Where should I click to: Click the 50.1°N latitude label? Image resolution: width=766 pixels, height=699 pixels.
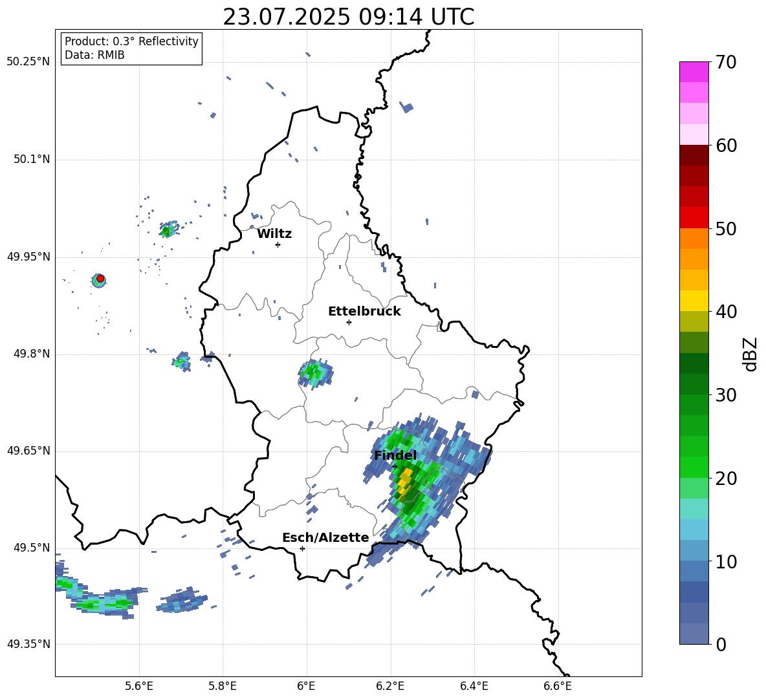coord(32,160)
